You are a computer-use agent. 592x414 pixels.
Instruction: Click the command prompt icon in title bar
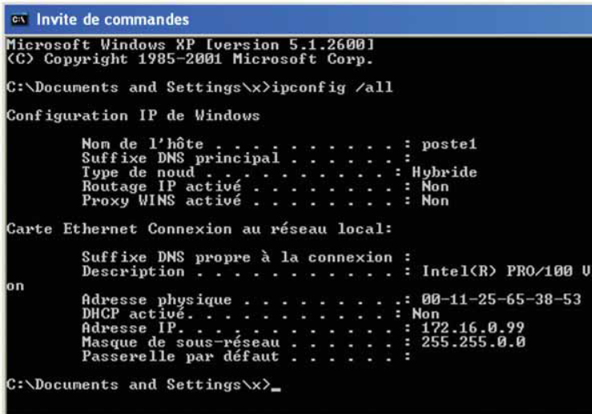click(19, 19)
